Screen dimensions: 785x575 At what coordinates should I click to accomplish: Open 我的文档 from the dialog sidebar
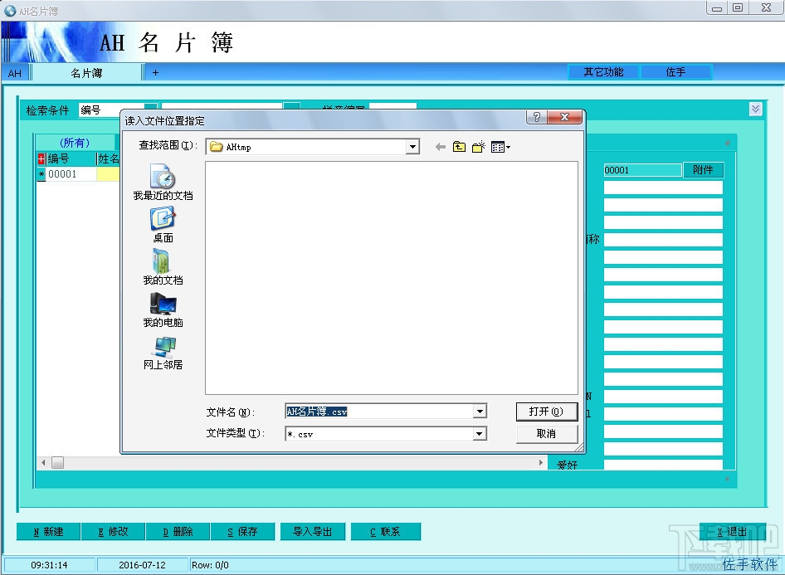[161, 268]
